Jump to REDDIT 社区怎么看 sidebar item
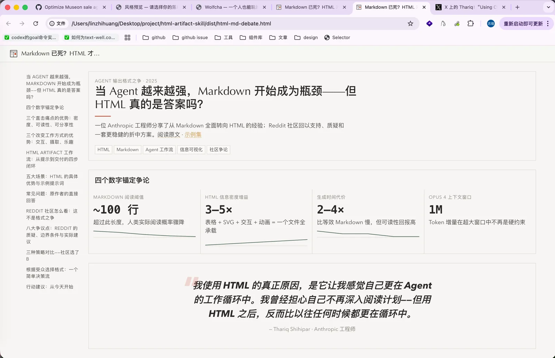 click(x=52, y=214)
